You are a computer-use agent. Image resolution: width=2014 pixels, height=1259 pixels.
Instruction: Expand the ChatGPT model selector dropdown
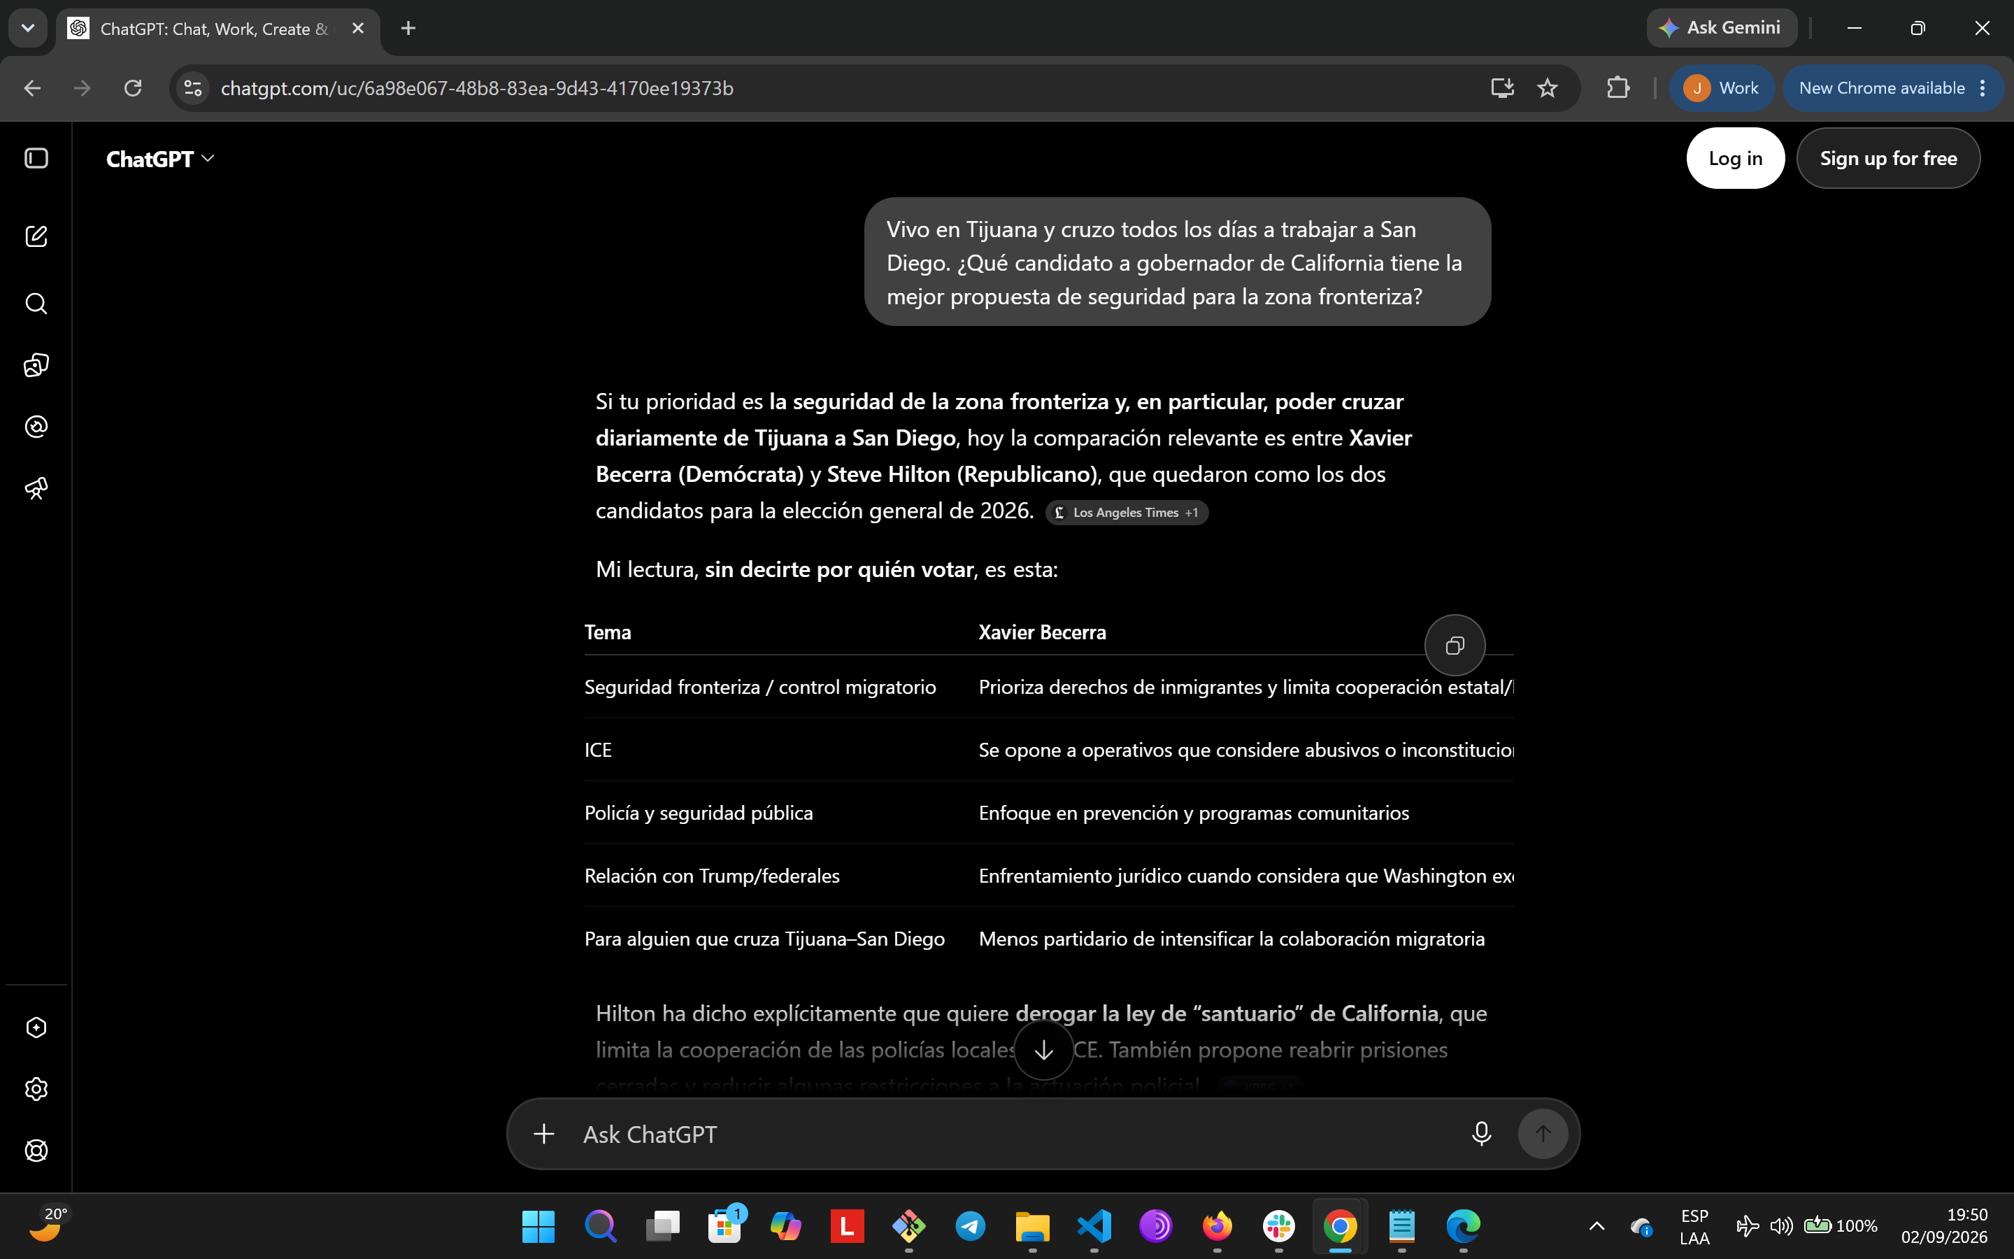coord(159,158)
